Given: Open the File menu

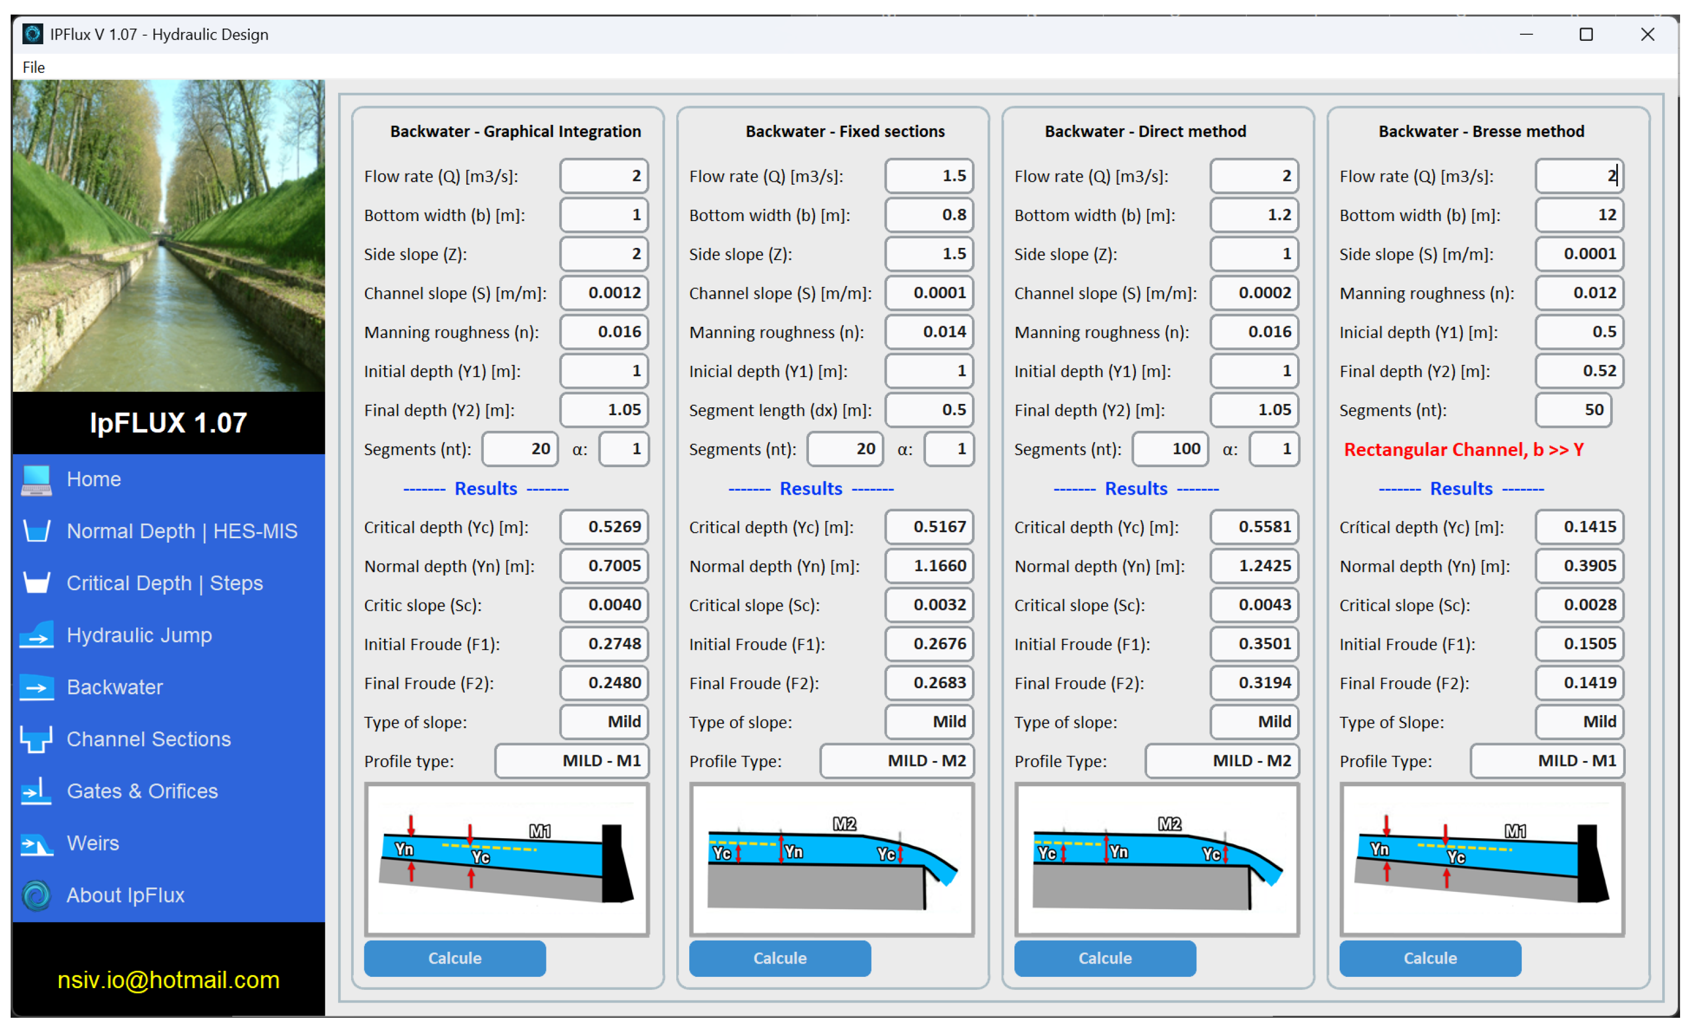Looking at the screenshot, I should [33, 67].
